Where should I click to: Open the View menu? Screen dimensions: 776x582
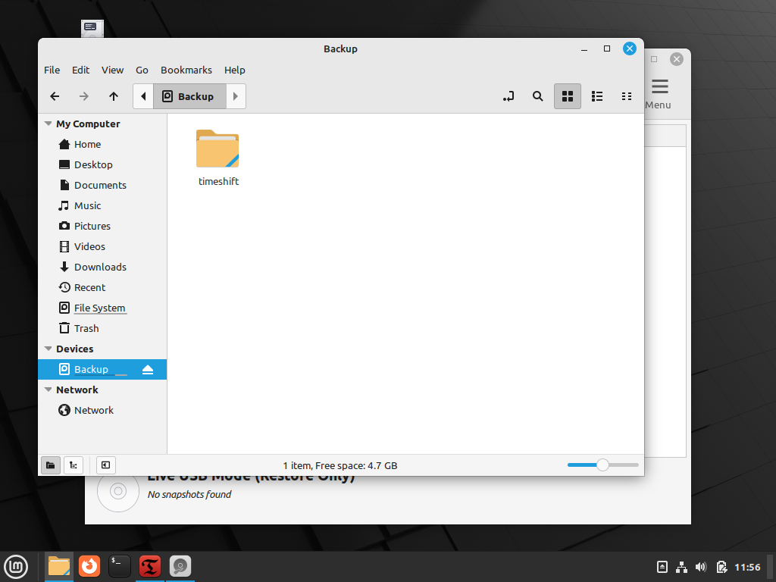[112, 70]
